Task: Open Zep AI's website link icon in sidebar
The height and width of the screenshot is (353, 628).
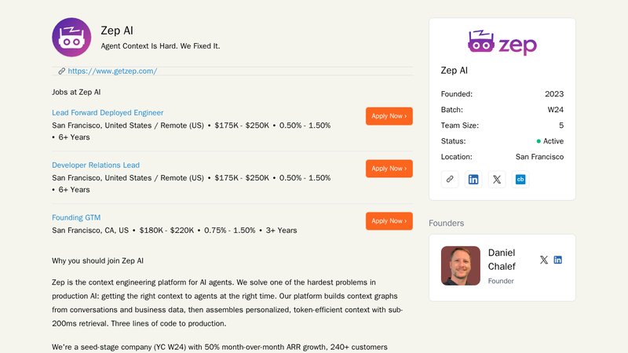Action: (x=450, y=179)
